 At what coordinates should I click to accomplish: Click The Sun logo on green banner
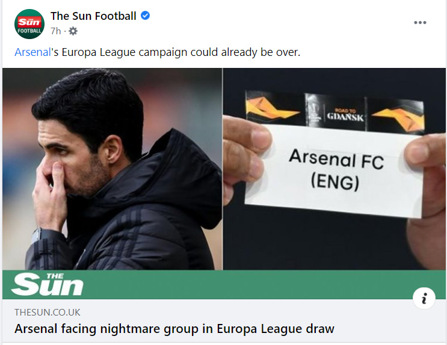click(x=48, y=284)
